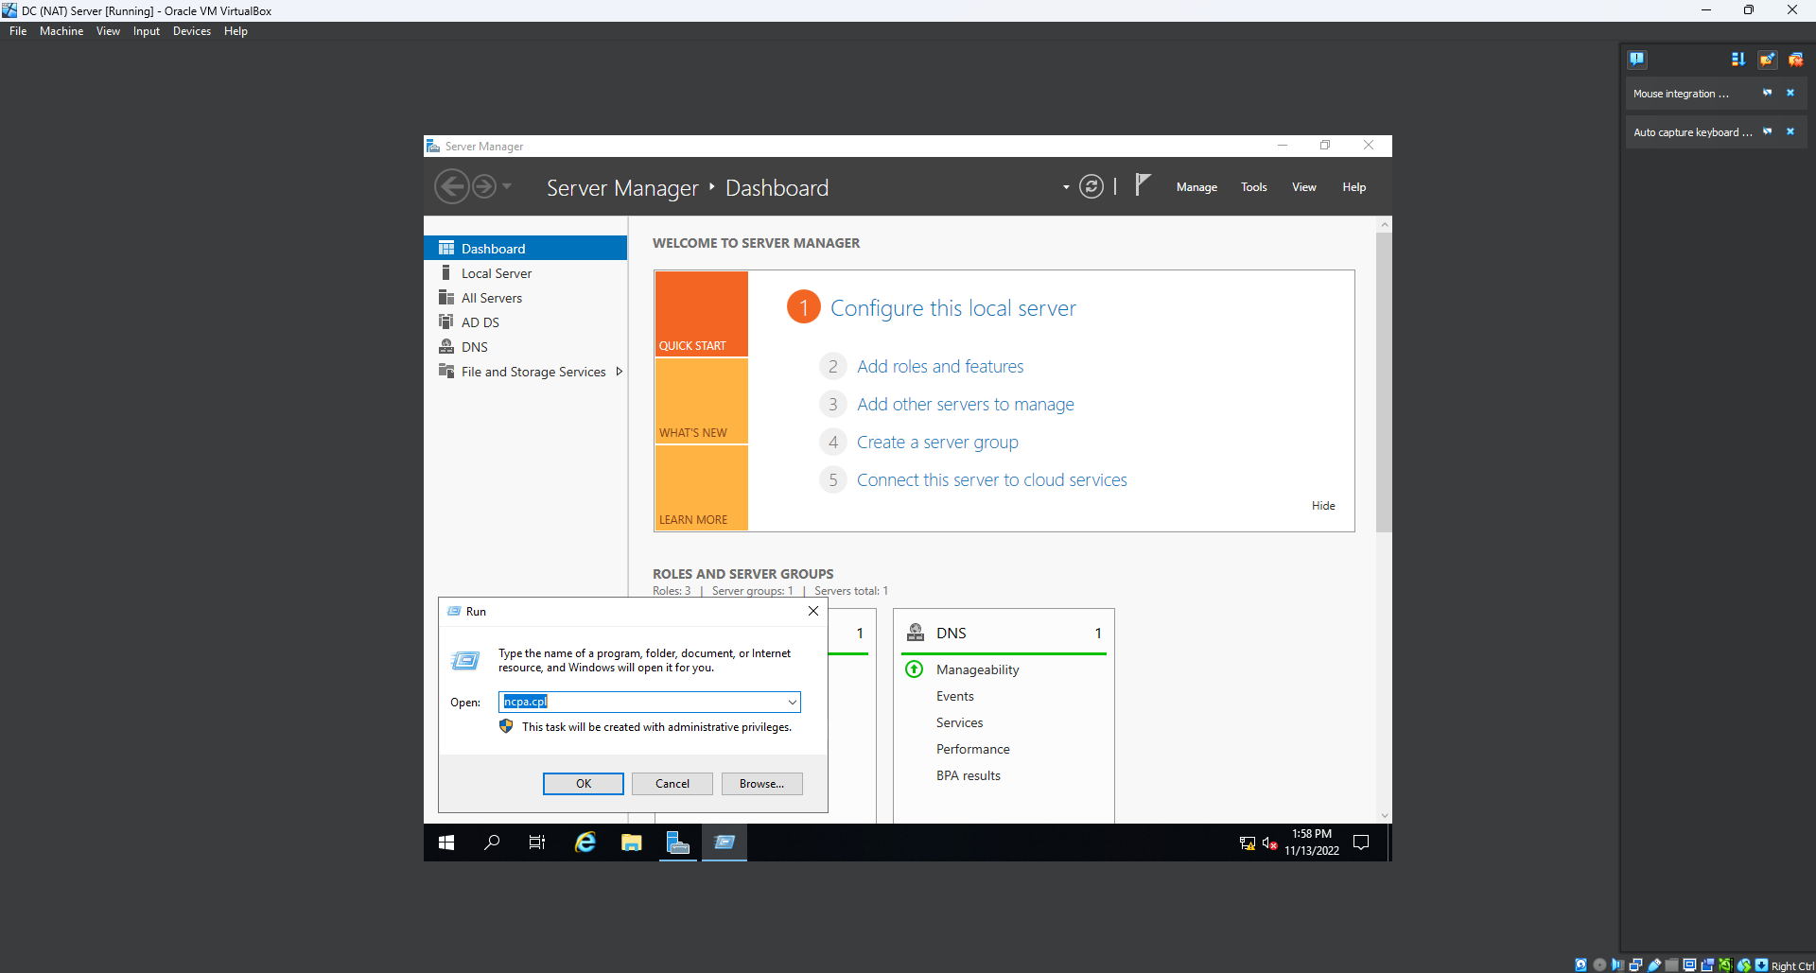Open the Windows Start menu

(446, 842)
